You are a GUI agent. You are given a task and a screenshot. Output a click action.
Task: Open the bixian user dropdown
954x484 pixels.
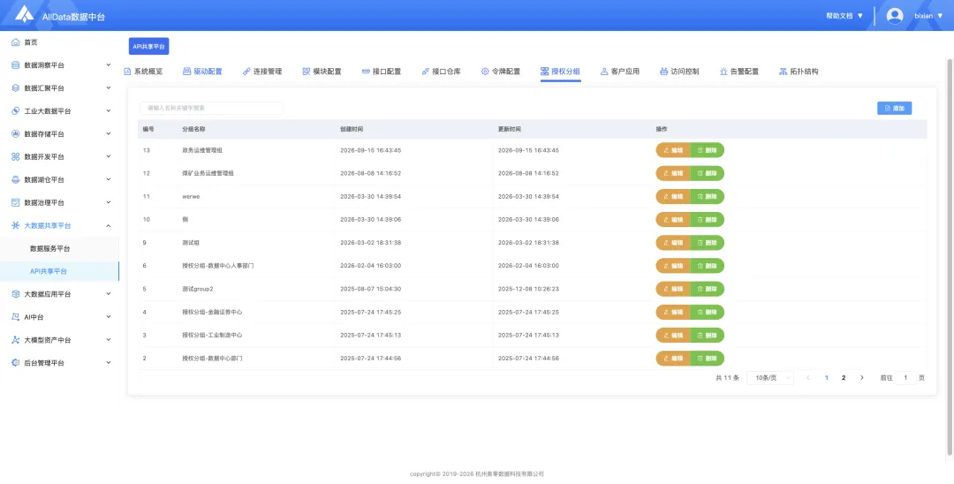928,16
